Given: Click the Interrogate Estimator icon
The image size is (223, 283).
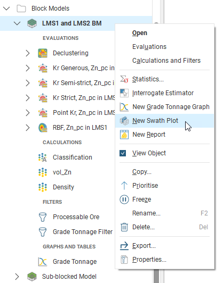Looking at the screenshot, I should coord(124,93).
